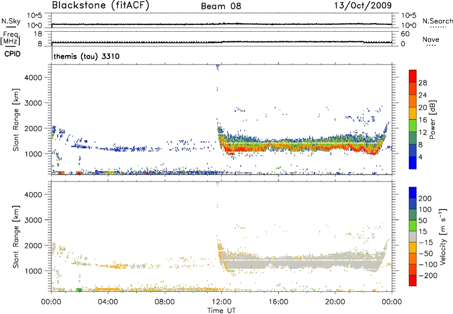Select the Beam 08 label
The width and height of the screenshot is (453, 314).
[221, 6]
